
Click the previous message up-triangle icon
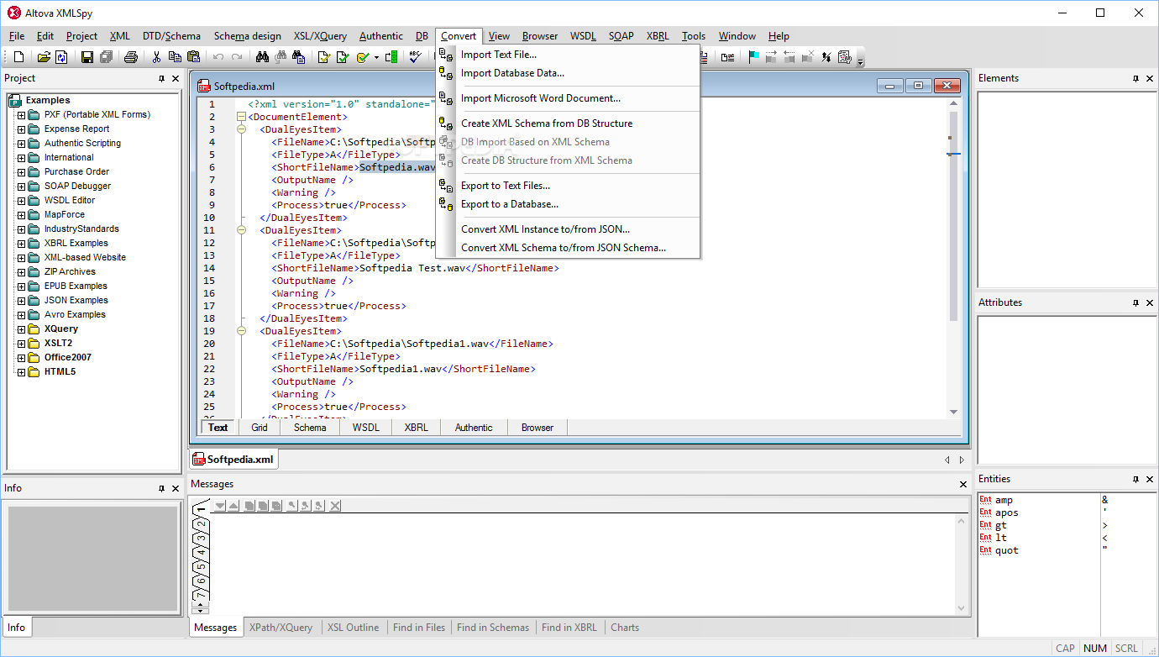(233, 505)
